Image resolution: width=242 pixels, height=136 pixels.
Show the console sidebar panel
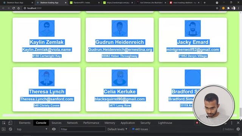pos(4,129)
